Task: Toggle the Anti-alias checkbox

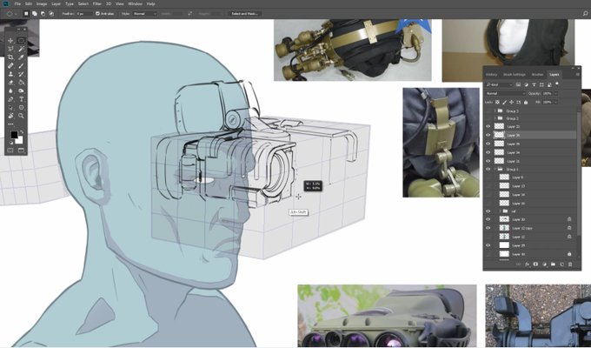Action: (x=97, y=14)
